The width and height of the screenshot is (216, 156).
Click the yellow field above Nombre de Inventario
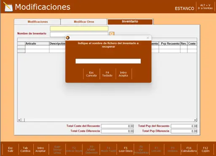pos(79,29)
